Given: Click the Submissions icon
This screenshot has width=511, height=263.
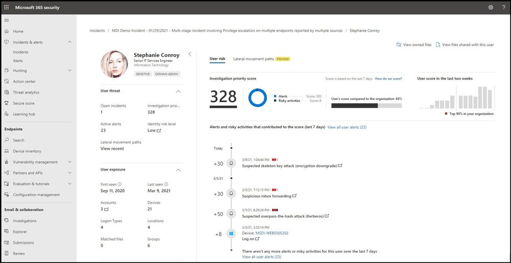Looking at the screenshot, I should 7,243.
